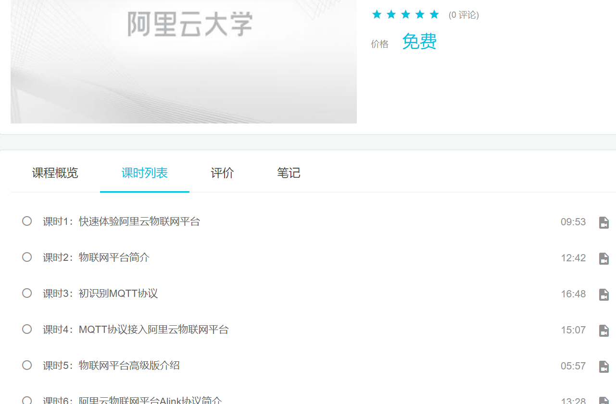The width and height of the screenshot is (616, 404).
Task: Switch to the 课程概览 tab
Action: [55, 173]
